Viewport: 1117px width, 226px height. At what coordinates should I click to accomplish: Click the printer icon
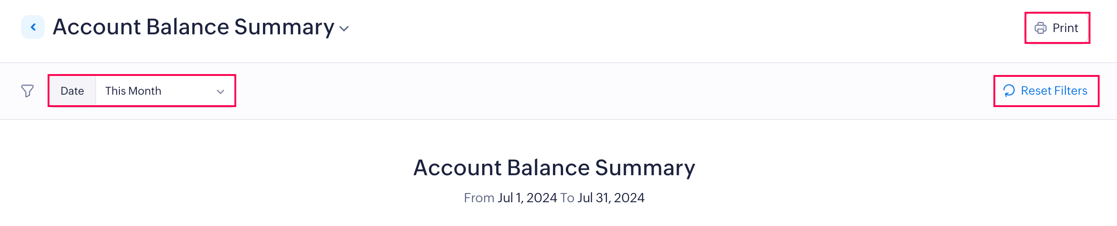[1041, 28]
